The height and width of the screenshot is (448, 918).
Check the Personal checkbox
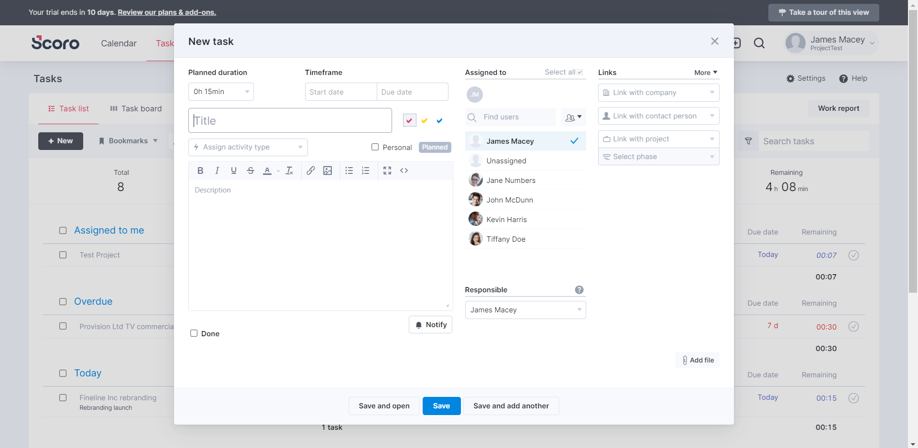point(375,147)
